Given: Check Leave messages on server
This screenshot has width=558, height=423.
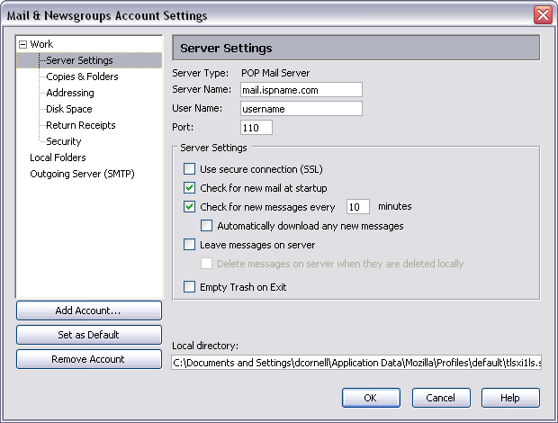Looking at the screenshot, I should point(189,244).
